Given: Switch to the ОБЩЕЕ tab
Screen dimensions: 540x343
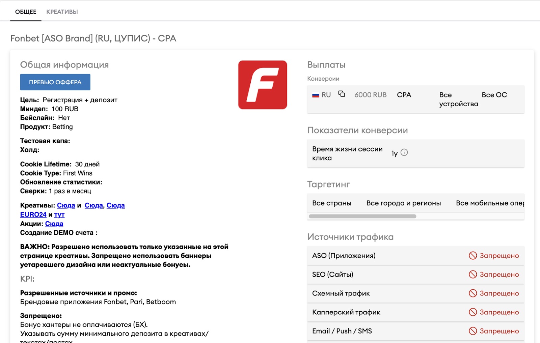Looking at the screenshot, I should (26, 12).
